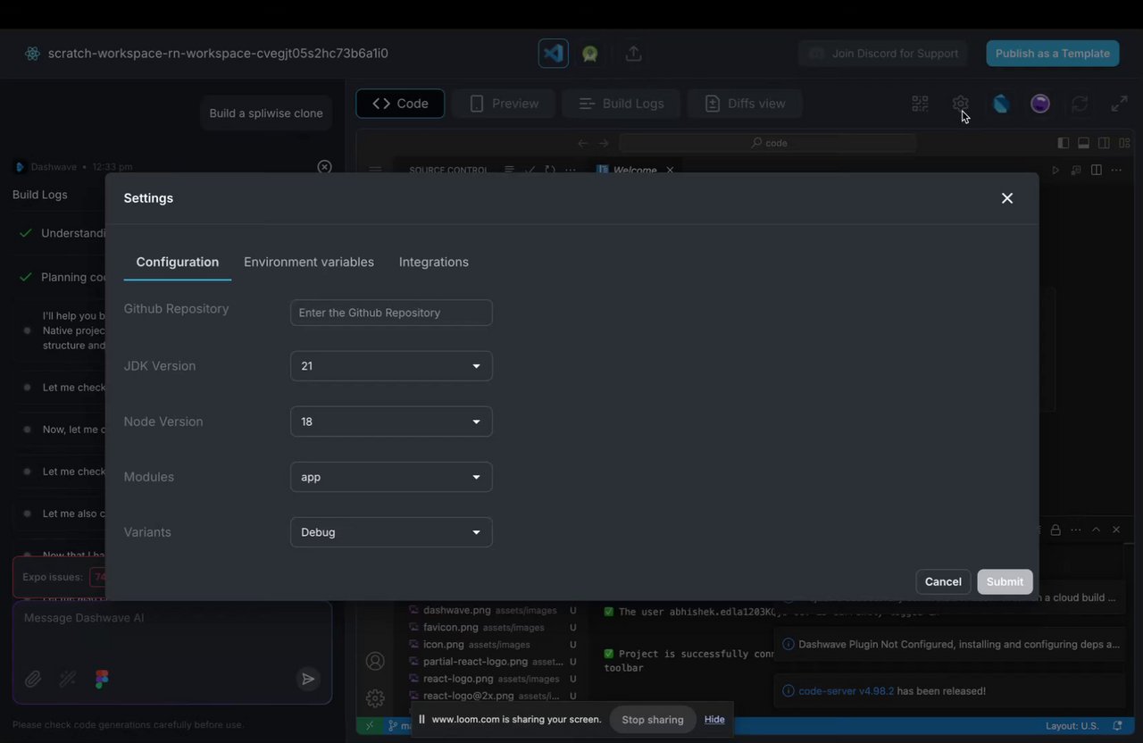Open the Figma import icon
The width and height of the screenshot is (1143, 743).
click(102, 680)
